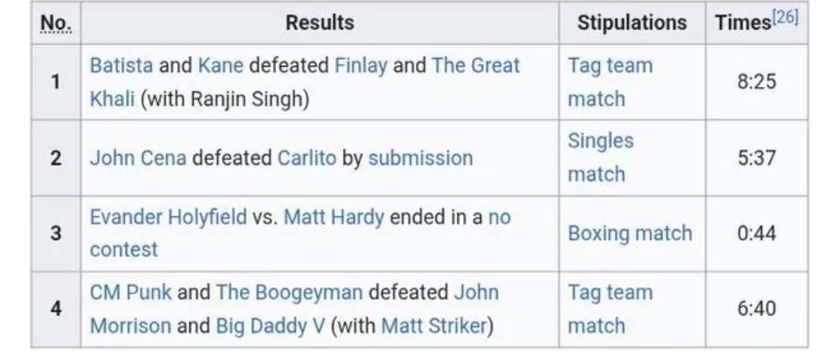This screenshot has width=817, height=363.
Task: Follow the submission link
Action: point(421,158)
